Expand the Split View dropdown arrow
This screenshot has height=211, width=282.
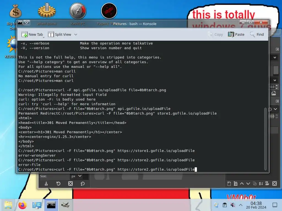[x=76, y=34]
